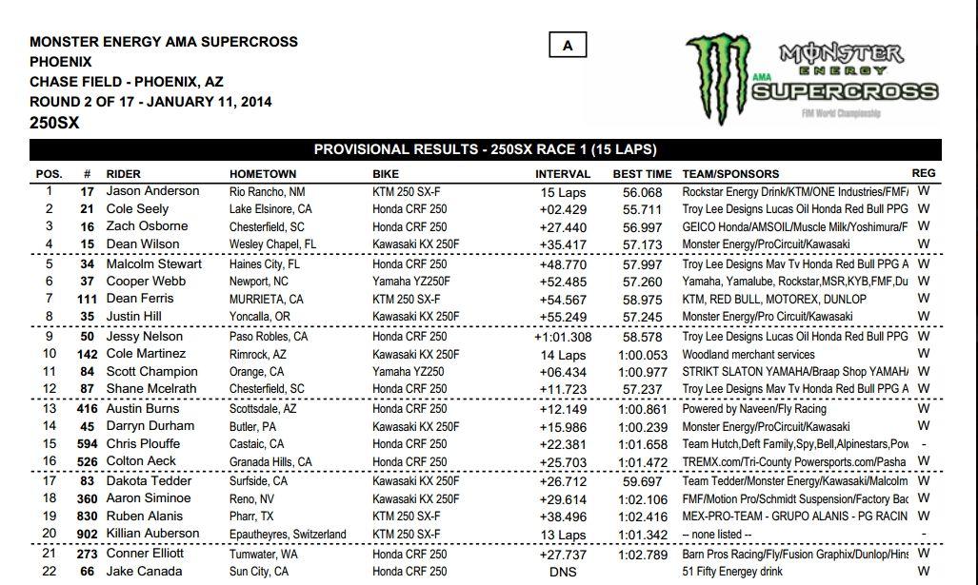Select the boxed letter A label
Screen dimensions: 978x585
point(568,45)
